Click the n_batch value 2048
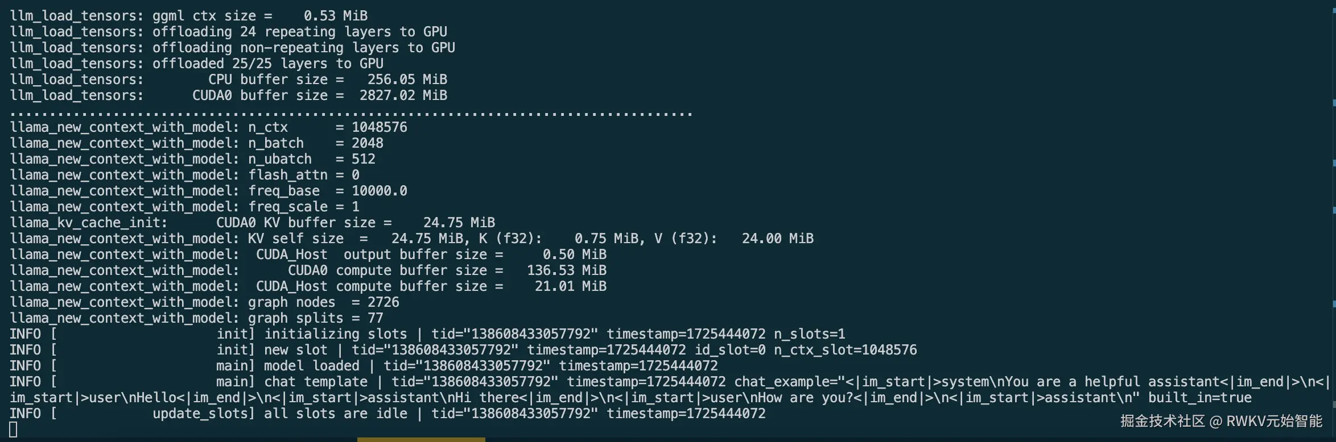1336x442 pixels. (367, 143)
